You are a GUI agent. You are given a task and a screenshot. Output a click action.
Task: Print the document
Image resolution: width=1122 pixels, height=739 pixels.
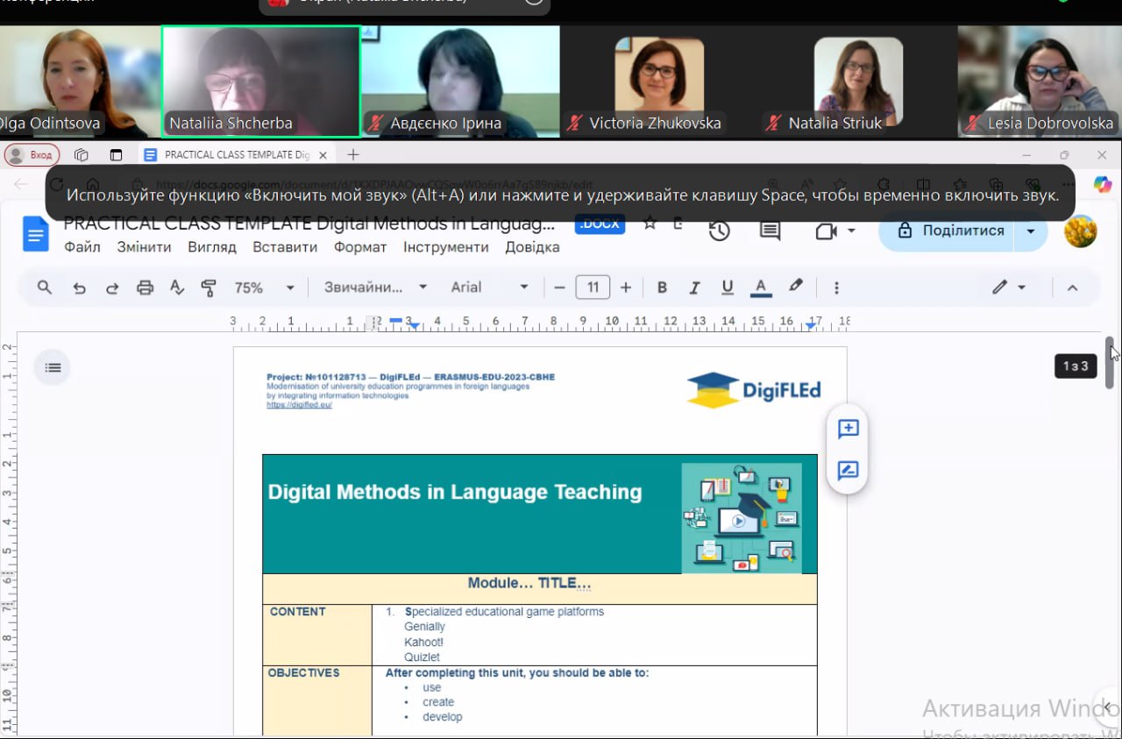click(x=145, y=288)
